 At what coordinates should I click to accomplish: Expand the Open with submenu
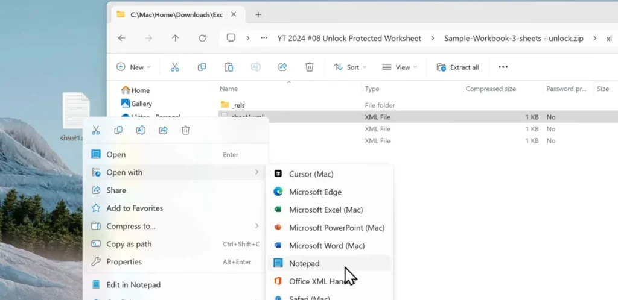[176, 173]
